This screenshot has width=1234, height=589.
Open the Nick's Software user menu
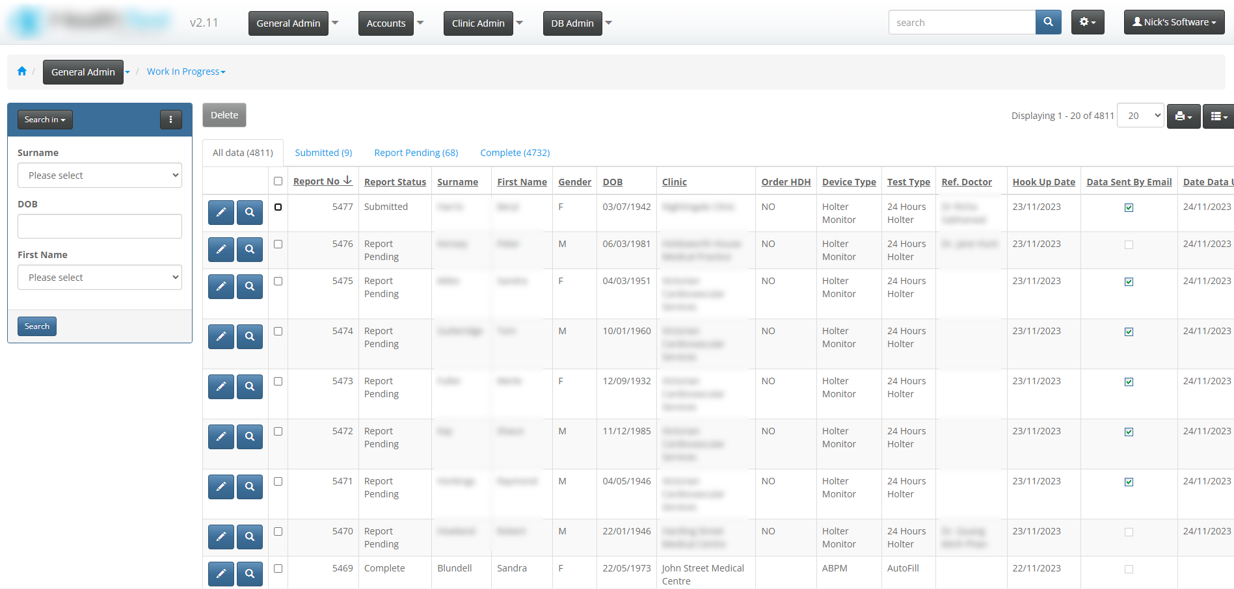pos(1174,21)
